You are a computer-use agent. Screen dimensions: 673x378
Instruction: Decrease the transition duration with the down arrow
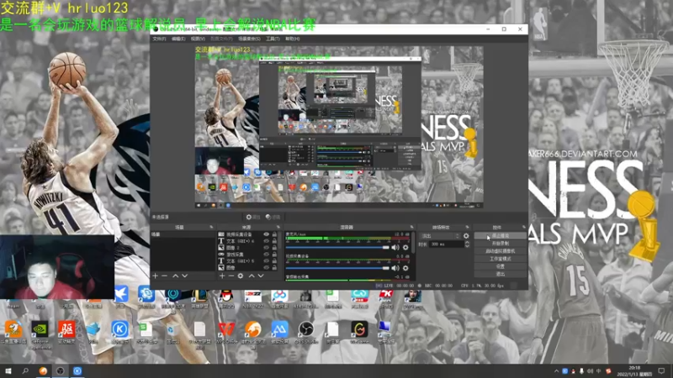click(x=467, y=246)
